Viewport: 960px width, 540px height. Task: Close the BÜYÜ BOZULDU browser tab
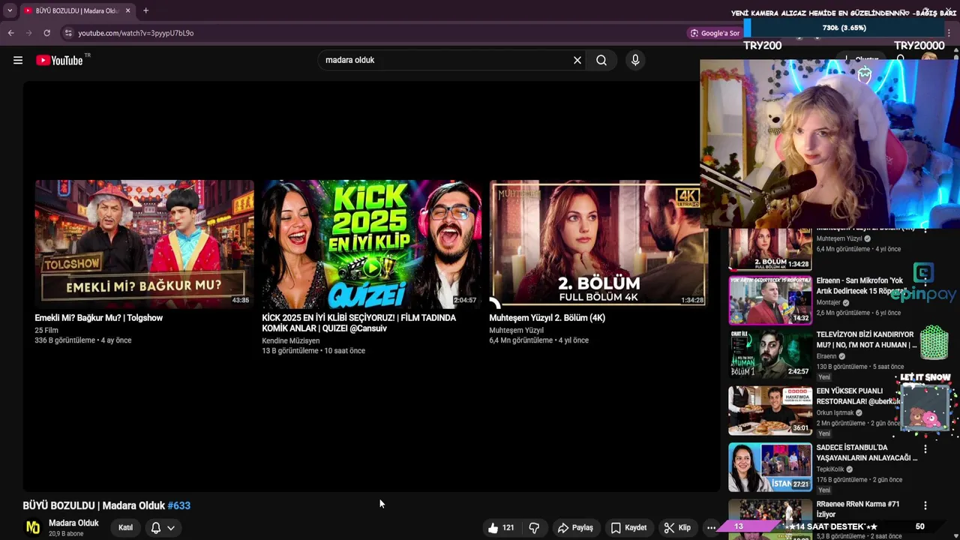[127, 10]
